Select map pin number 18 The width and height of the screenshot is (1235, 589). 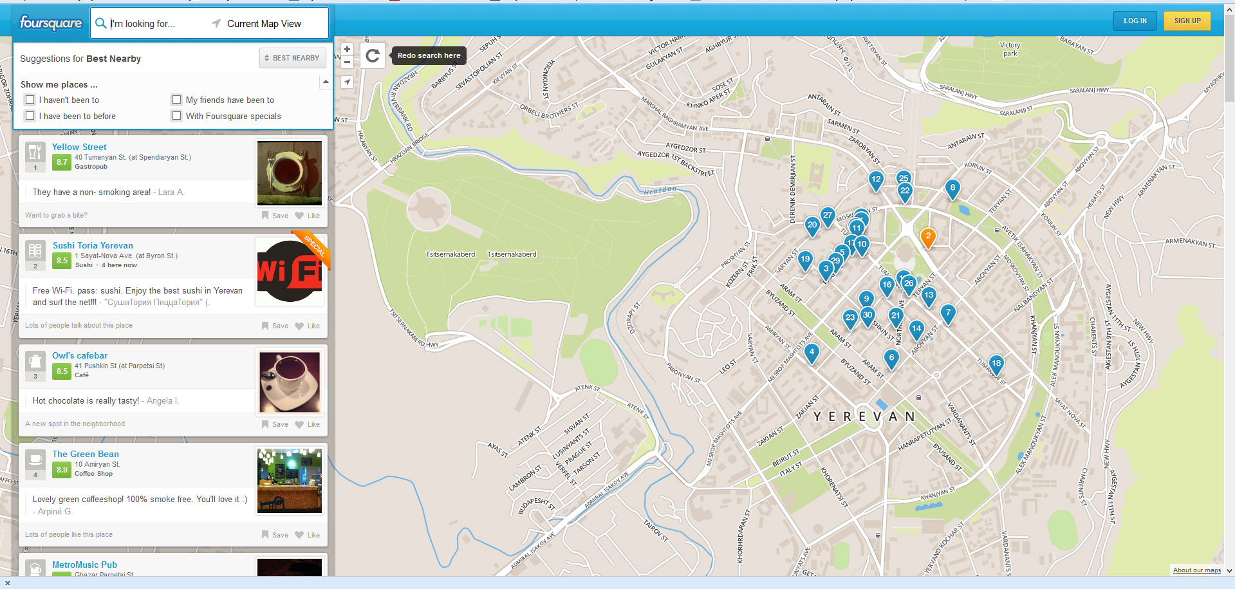(996, 365)
